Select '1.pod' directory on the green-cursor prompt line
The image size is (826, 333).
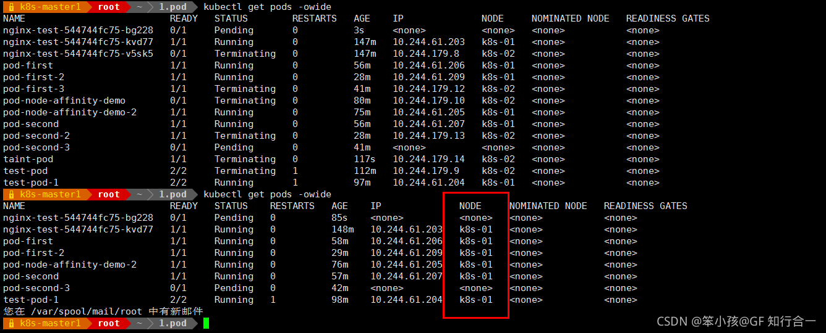[x=172, y=323]
